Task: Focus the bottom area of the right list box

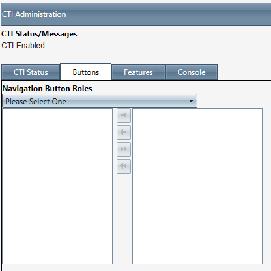Action: point(197,250)
